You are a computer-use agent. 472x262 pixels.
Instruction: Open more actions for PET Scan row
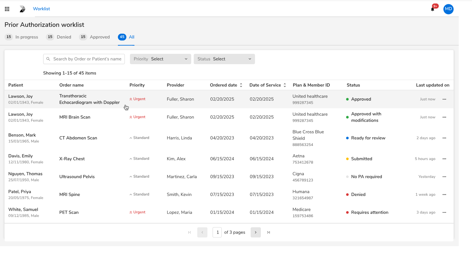click(x=444, y=212)
